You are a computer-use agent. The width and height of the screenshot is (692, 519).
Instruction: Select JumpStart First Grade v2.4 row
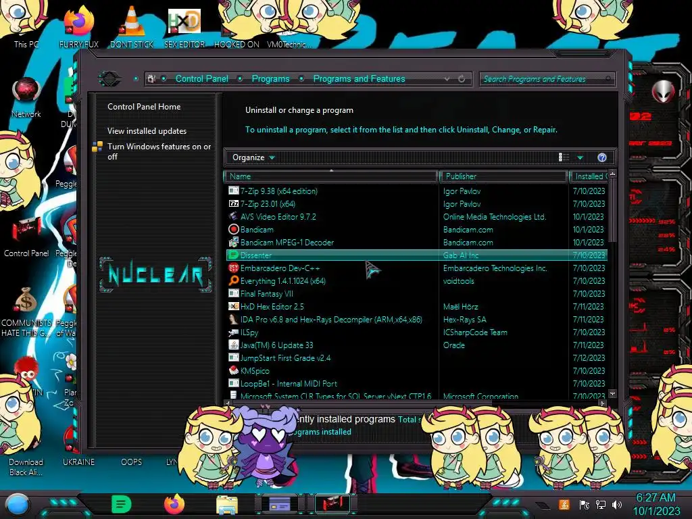click(x=416, y=358)
